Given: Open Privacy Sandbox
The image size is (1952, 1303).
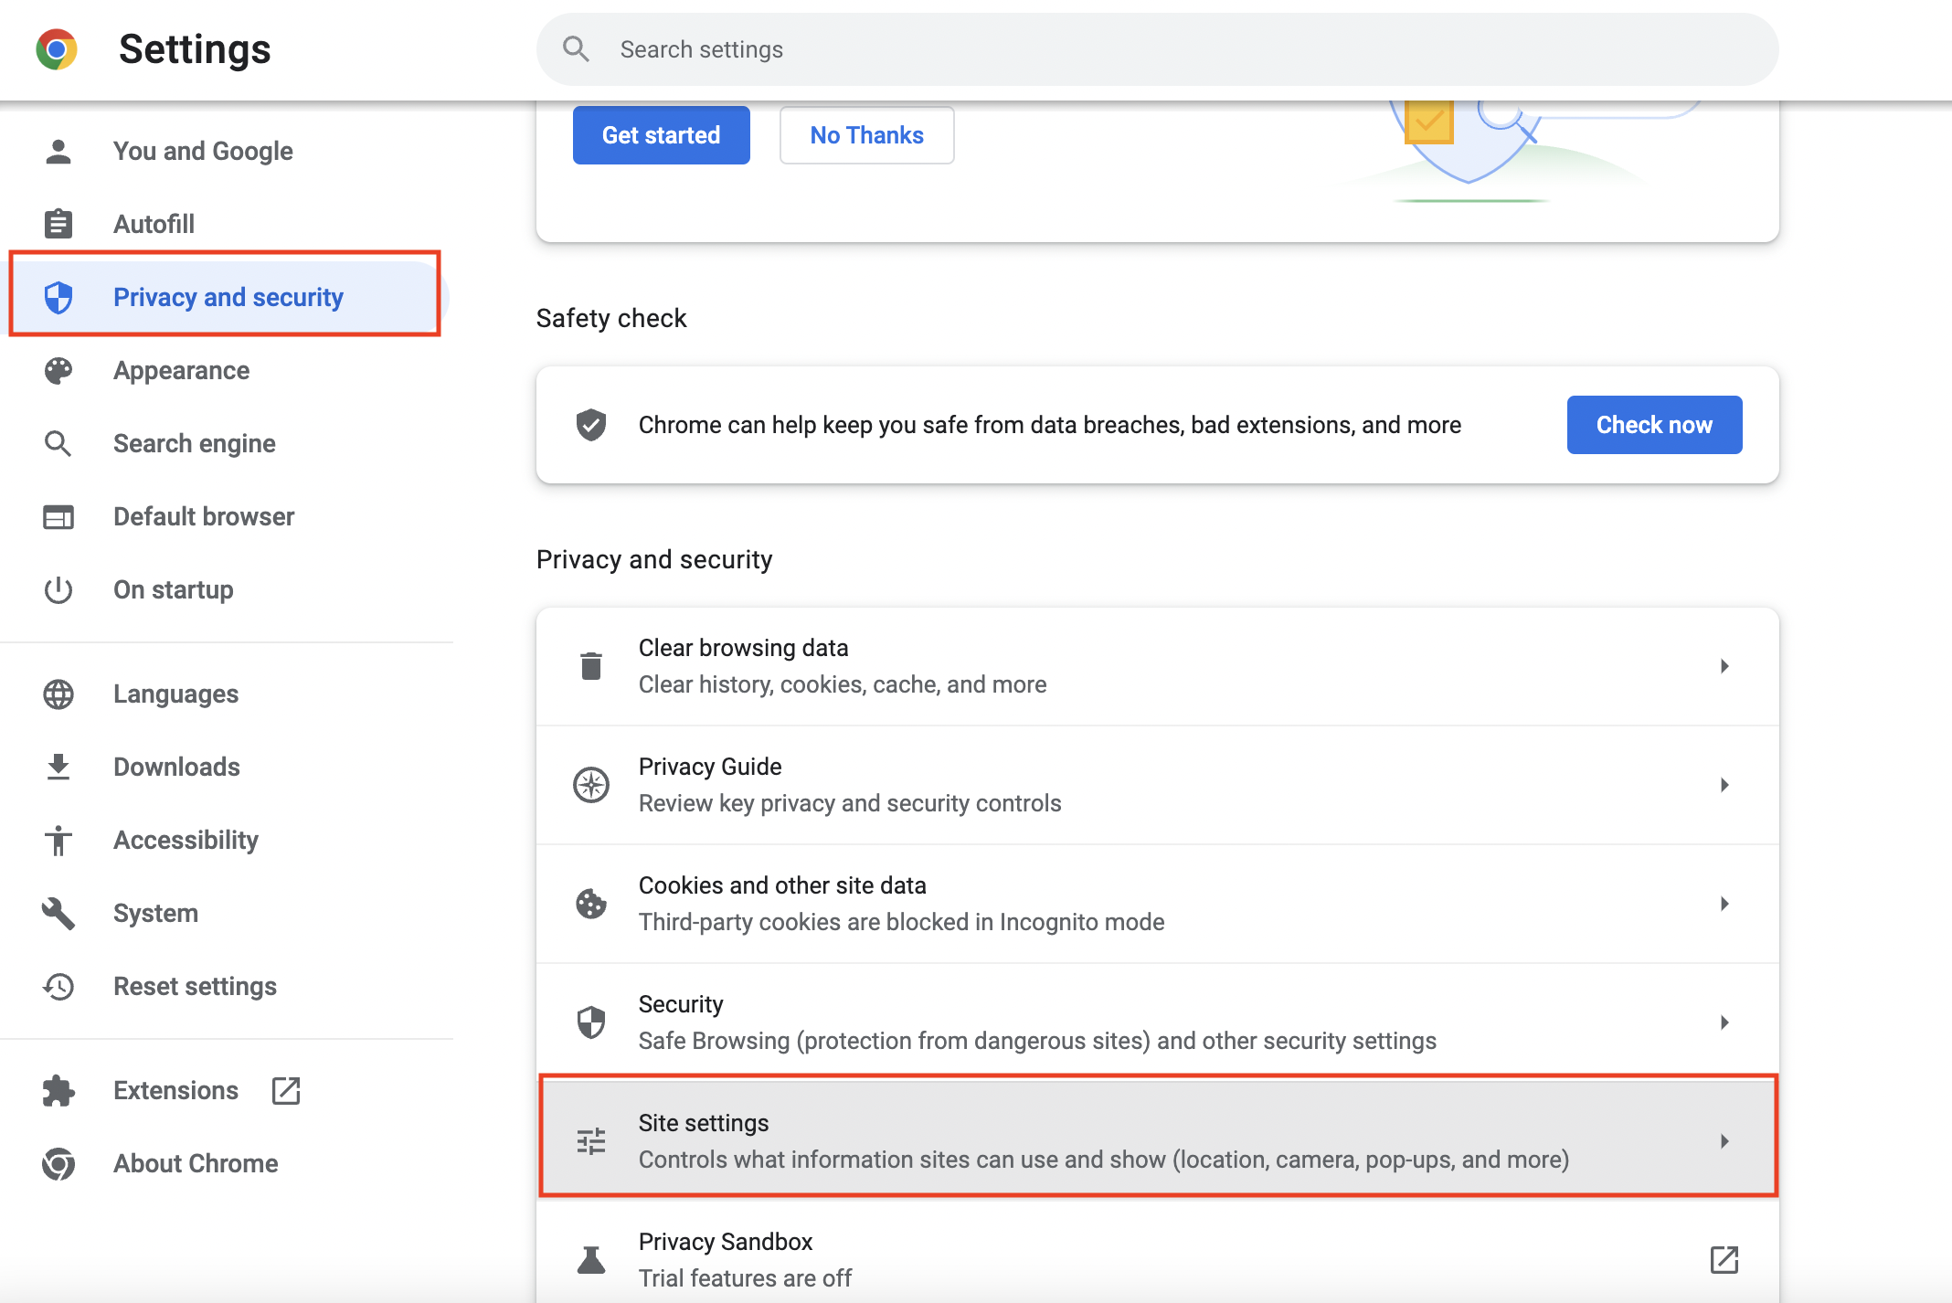Looking at the screenshot, I should coord(1158,1253).
